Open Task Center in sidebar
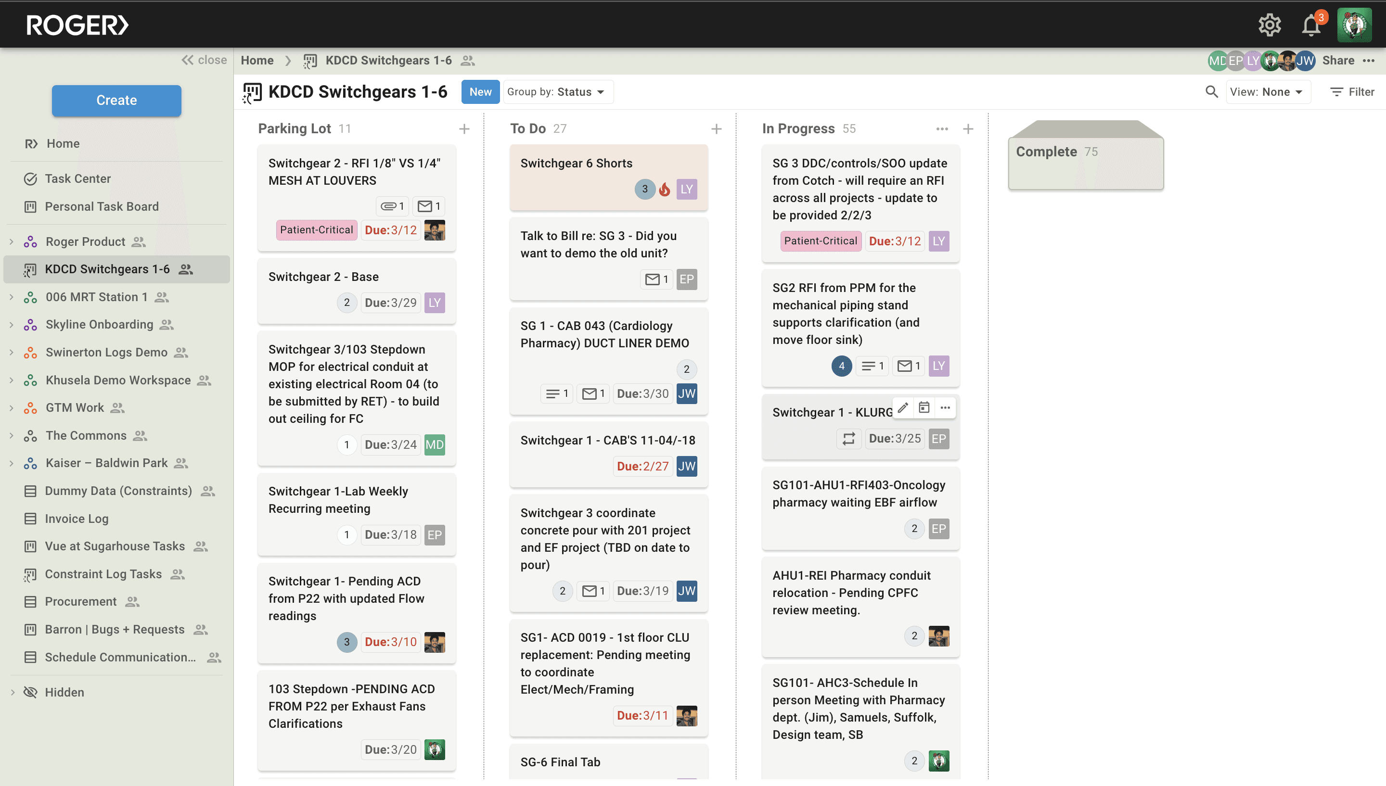This screenshot has width=1386, height=786. [x=77, y=178]
